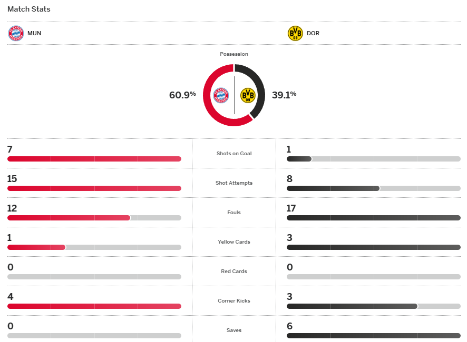Select the DOR team abbreviation
This screenshot has height=342, width=467.
(313, 33)
